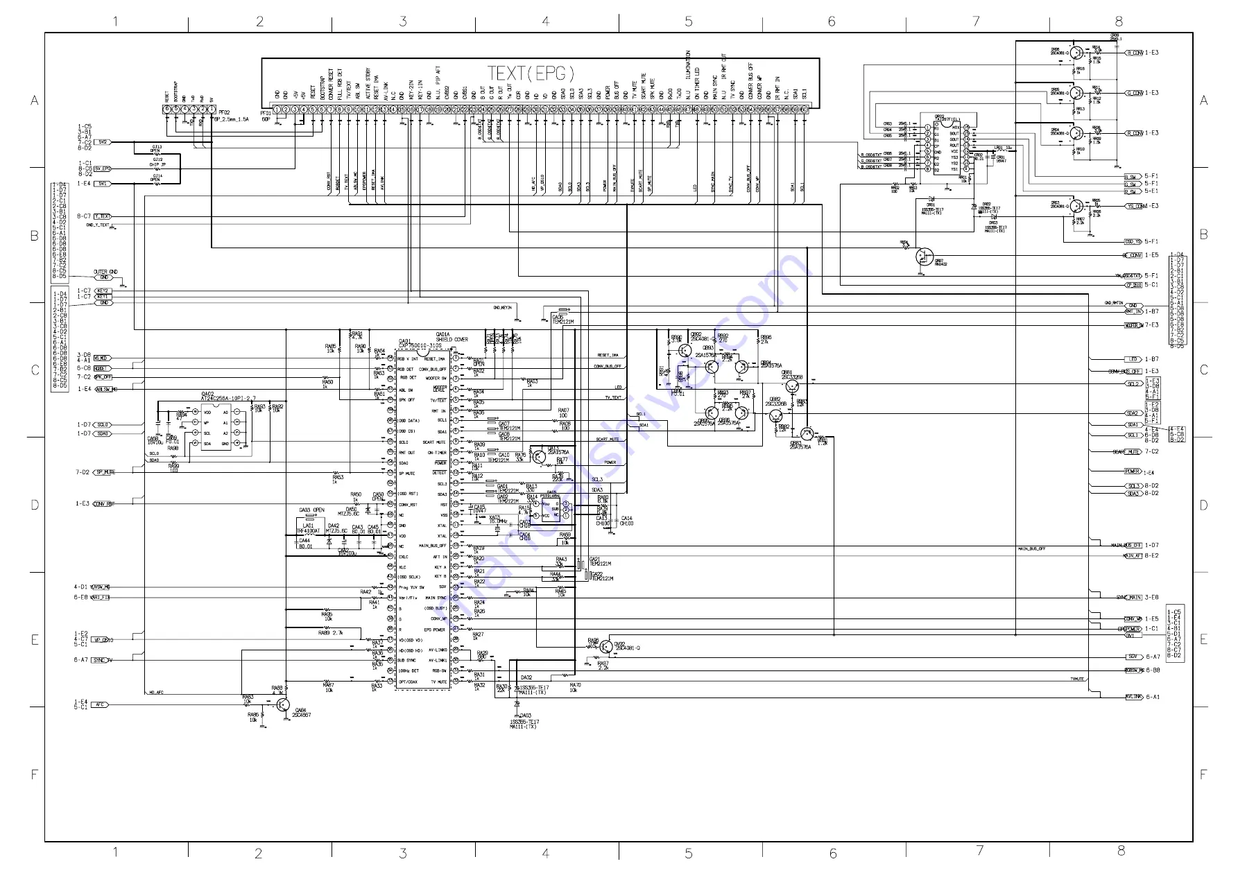This screenshot has height=875, width=1238.
Task: Click the SCART_MUTE port beside 7-C2
Action: [1128, 452]
